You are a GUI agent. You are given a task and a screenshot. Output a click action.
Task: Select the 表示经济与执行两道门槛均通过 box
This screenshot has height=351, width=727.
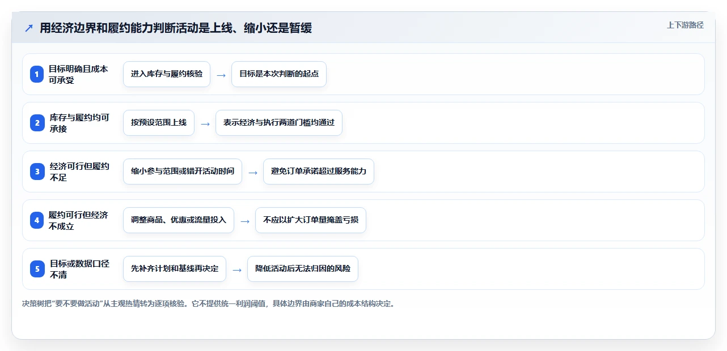coord(279,123)
